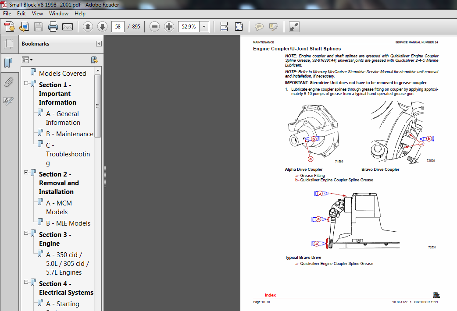Open the zoom level dropdown arrow
Image resolution: width=457 pixels, height=311 pixels.
coord(204,27)
